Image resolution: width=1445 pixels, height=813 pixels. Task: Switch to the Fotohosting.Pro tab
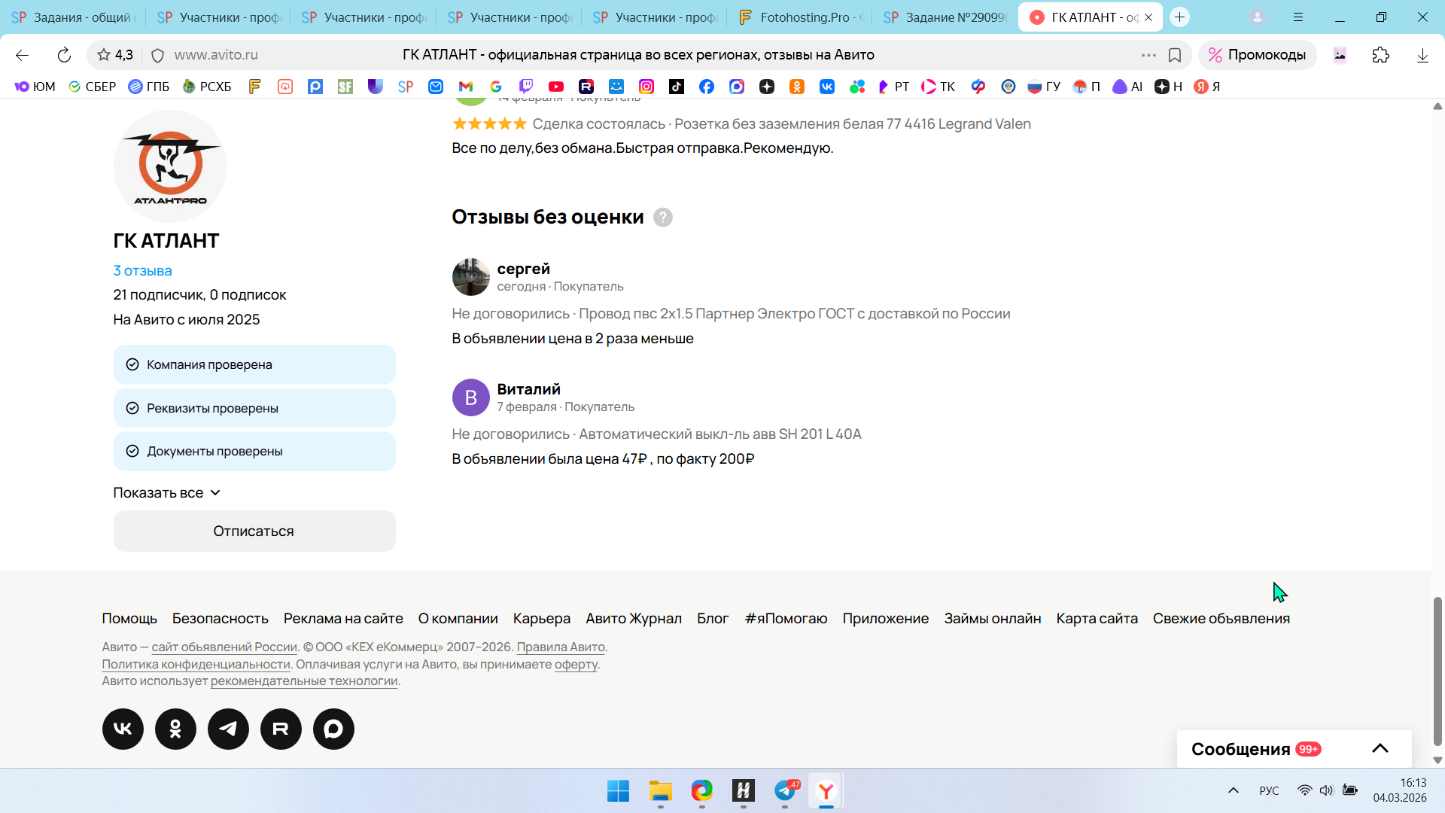[801, 17]
